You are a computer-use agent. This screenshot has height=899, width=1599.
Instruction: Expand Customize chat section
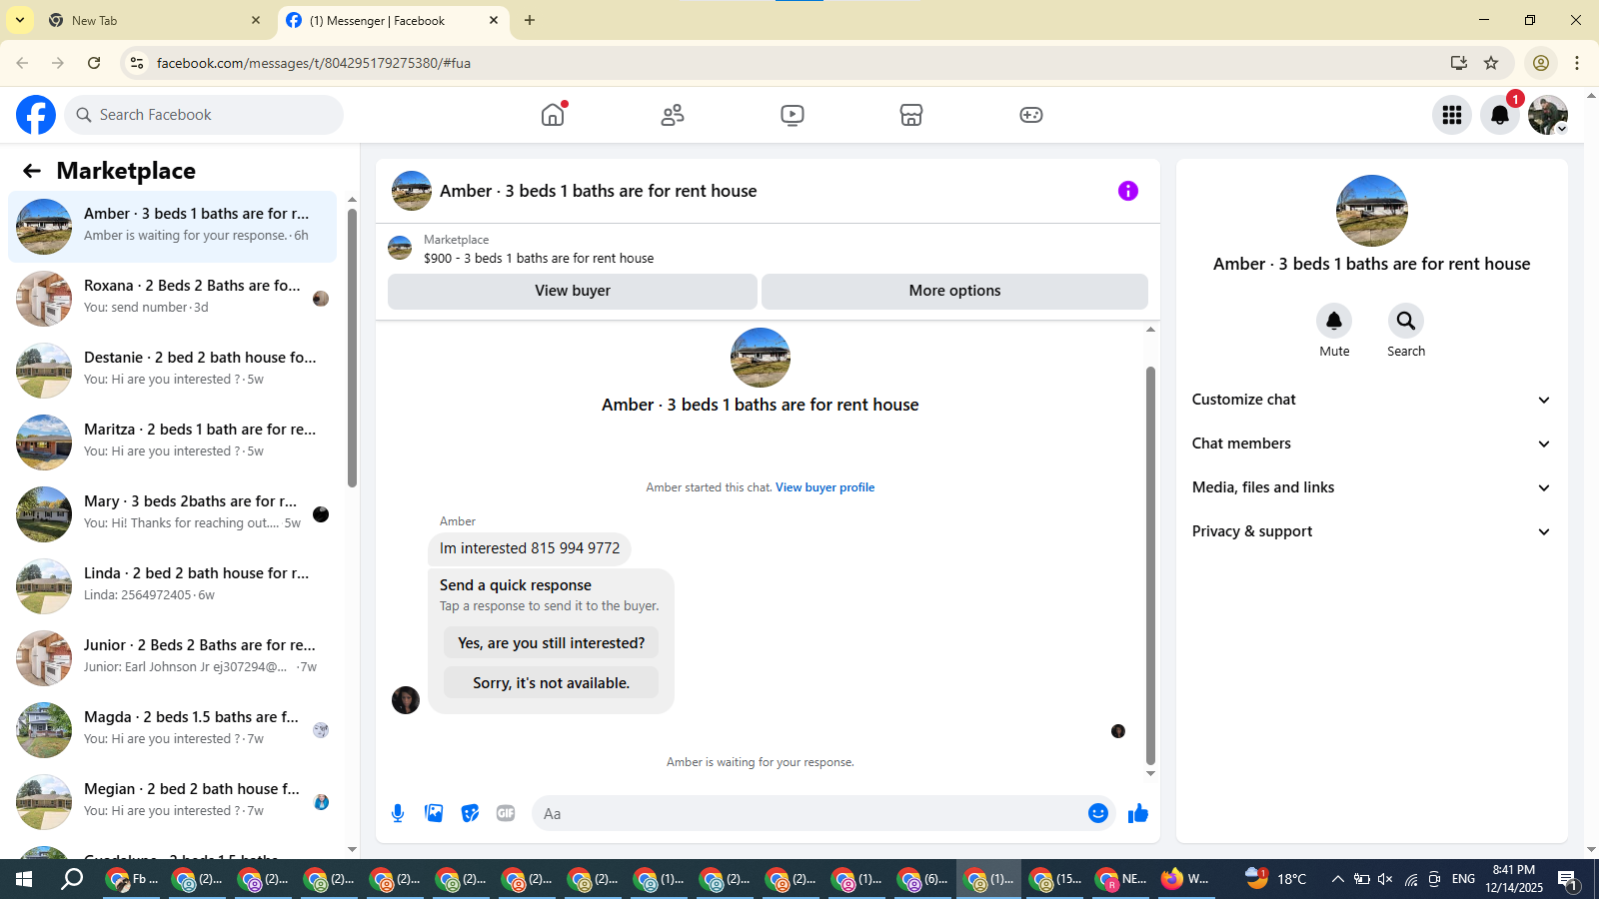1371,400
